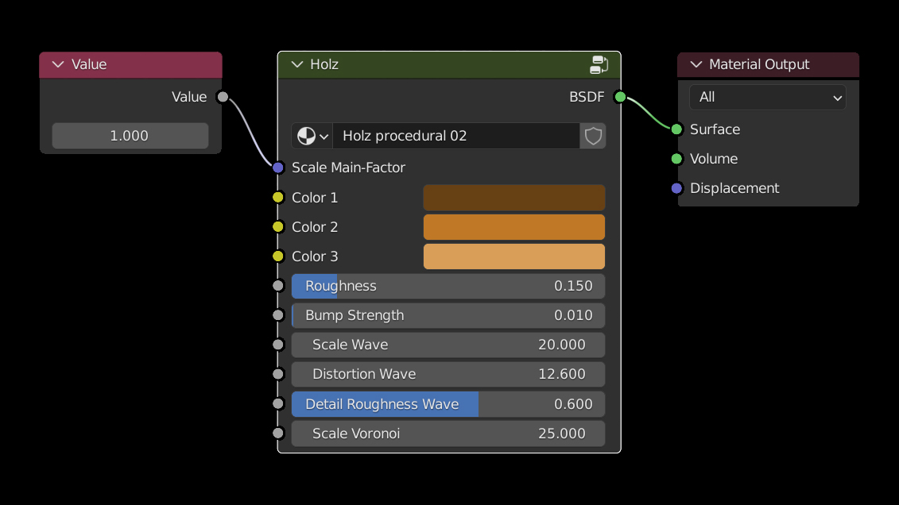The height and width of the screenshot is (505, 899).
Task: Click the Roughness slider
Action: 448,286
